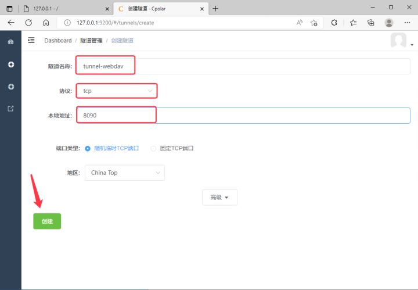The height and width of the screenshot is (290, 418).
Task: Expand the 高级 advanced options
Action: coord(219,198)
